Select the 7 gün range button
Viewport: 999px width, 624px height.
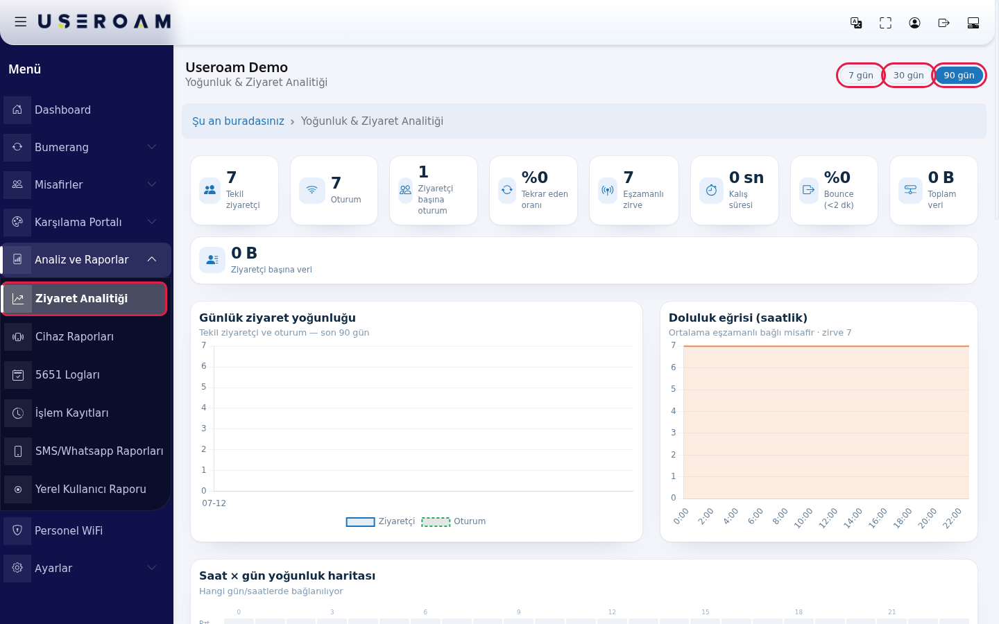[x=861, y=76]
